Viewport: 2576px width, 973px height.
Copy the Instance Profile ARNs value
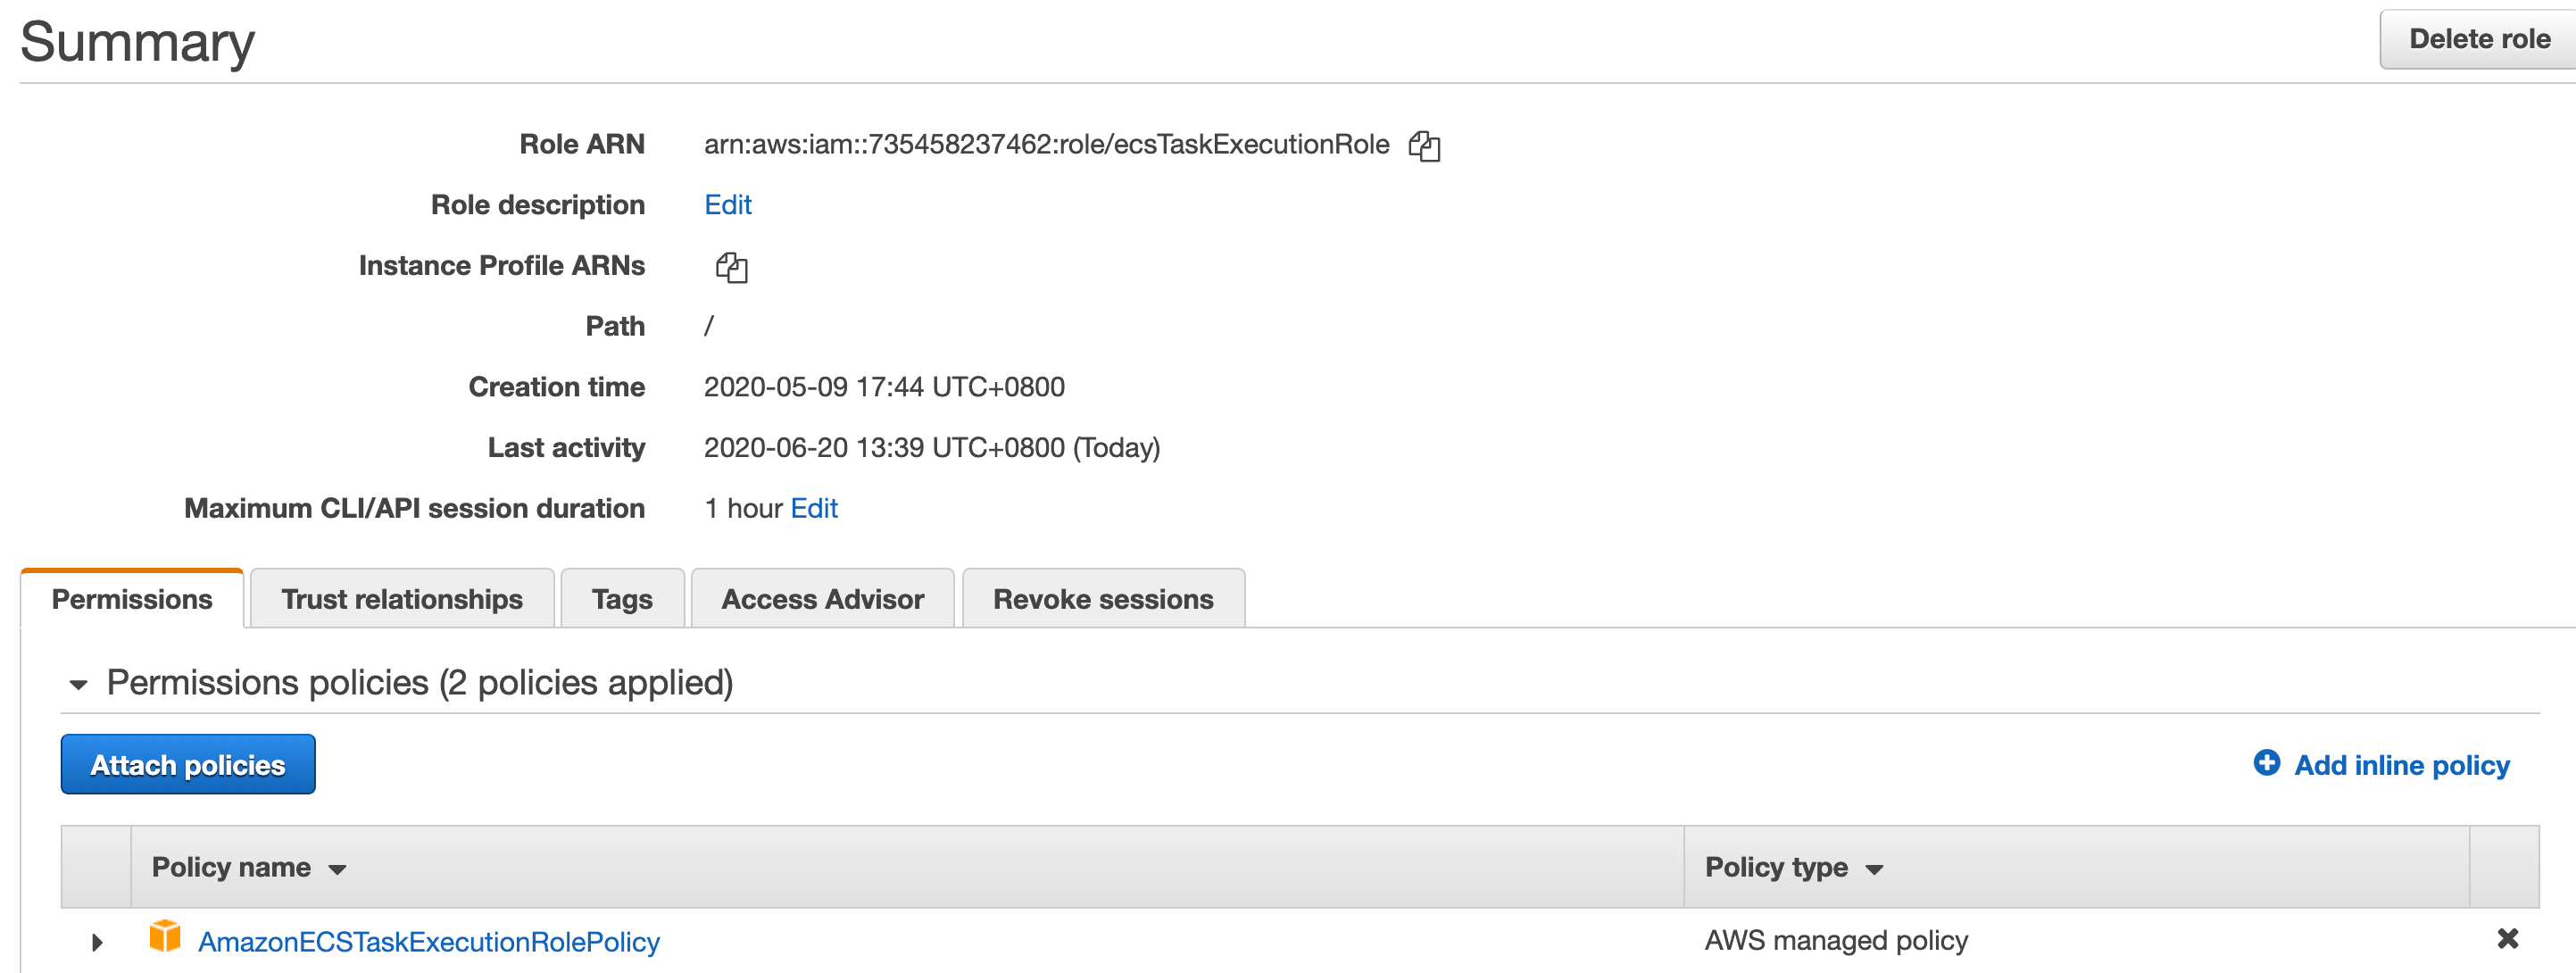click(x=731, y=267)
